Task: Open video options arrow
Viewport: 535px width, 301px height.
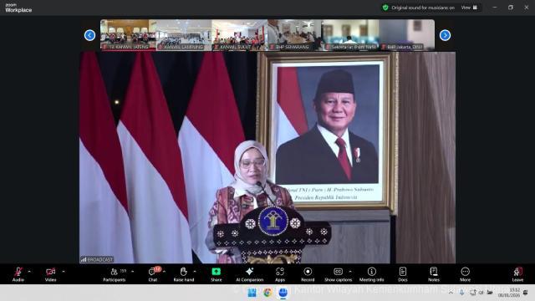Action: pos(64,272)
